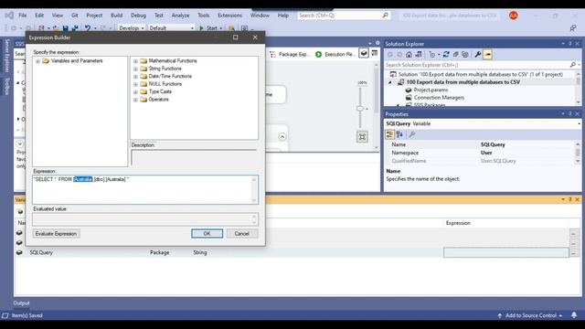This screenshot has width=585, height=329.
Task: Open the Default platform dropdown
Action: [x=171, y=28]
